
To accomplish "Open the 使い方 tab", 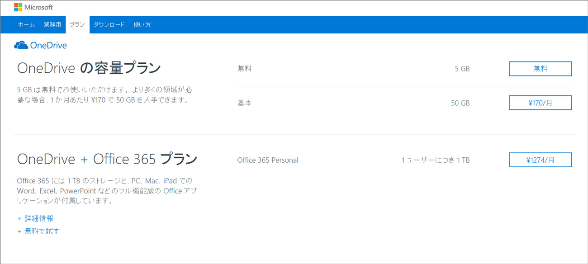I will click(x=142, y=25).
